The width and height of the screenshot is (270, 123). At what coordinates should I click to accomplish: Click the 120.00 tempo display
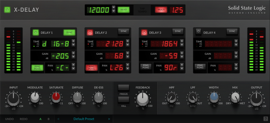pyautogui.click(x=98, y=10)
